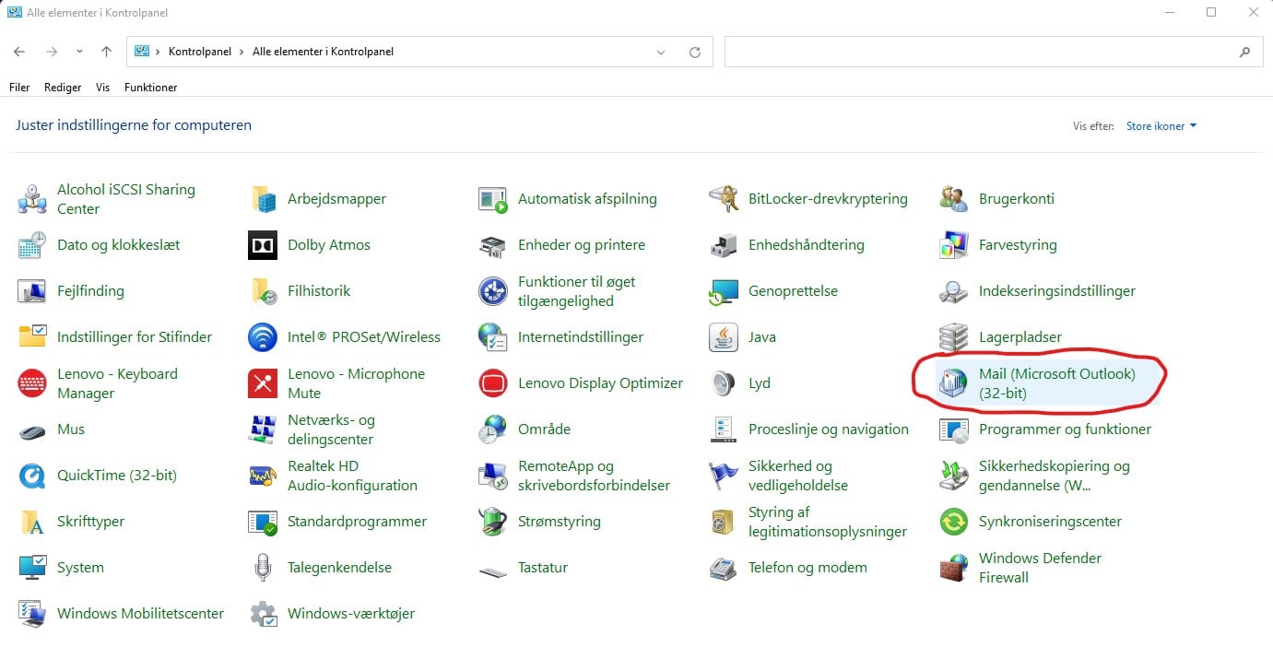This screenshot has width=1273, height=647.
Task: Open the Intel PROSet/Wireless icon
Action: [x=263, y=337]
